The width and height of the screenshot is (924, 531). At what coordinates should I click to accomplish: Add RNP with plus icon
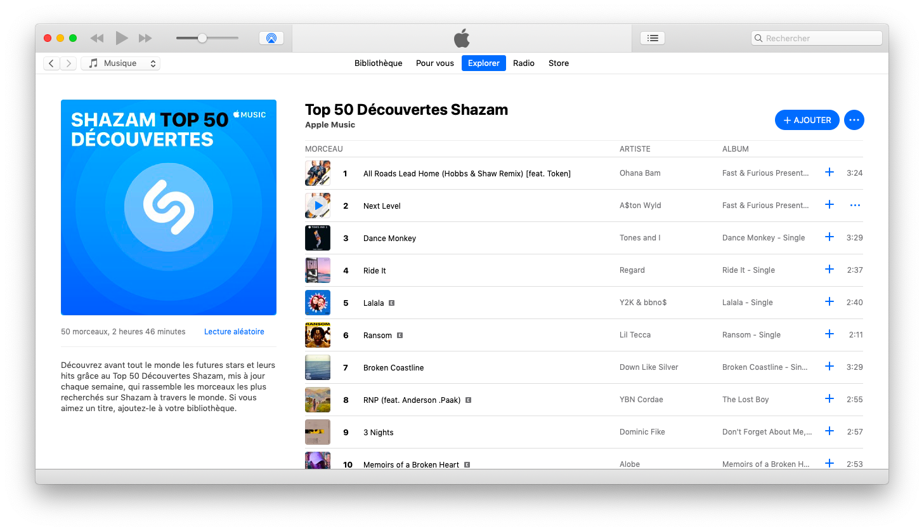coord(829,399)
